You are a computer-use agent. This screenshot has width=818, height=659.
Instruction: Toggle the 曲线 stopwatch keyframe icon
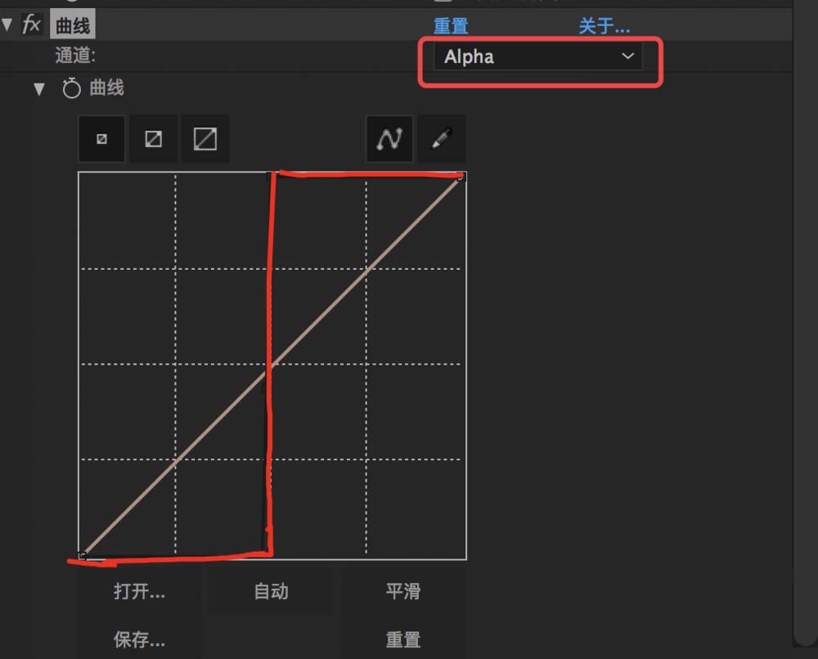click(71, 88)
